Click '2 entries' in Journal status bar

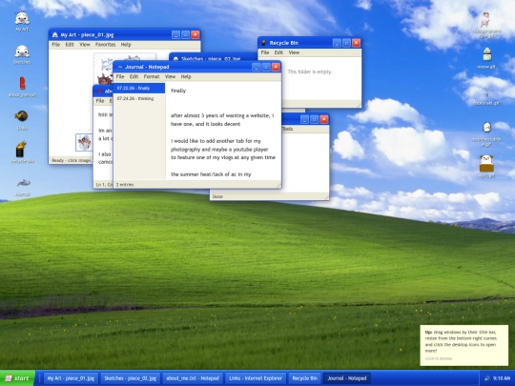125,185
